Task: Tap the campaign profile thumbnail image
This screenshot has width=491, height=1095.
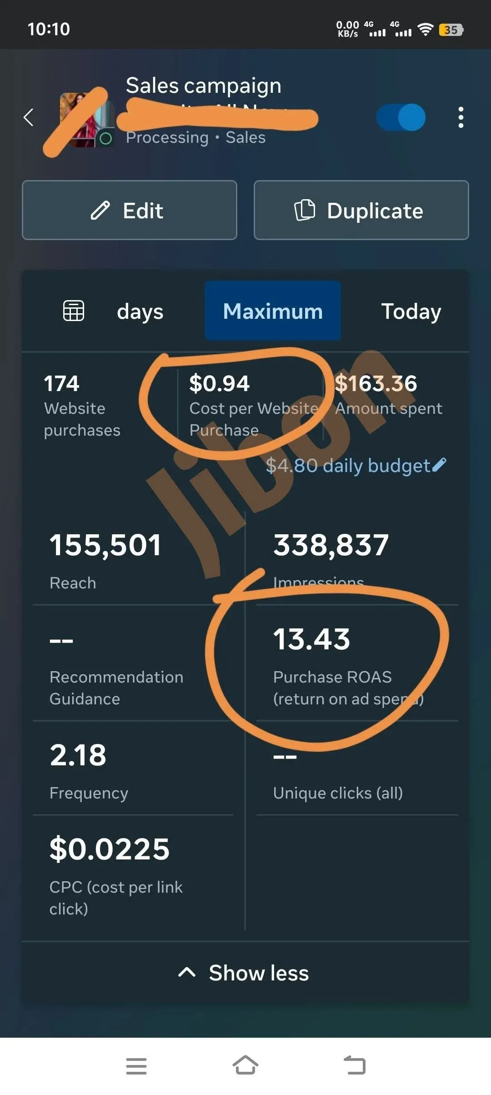Action: [84, 119]
